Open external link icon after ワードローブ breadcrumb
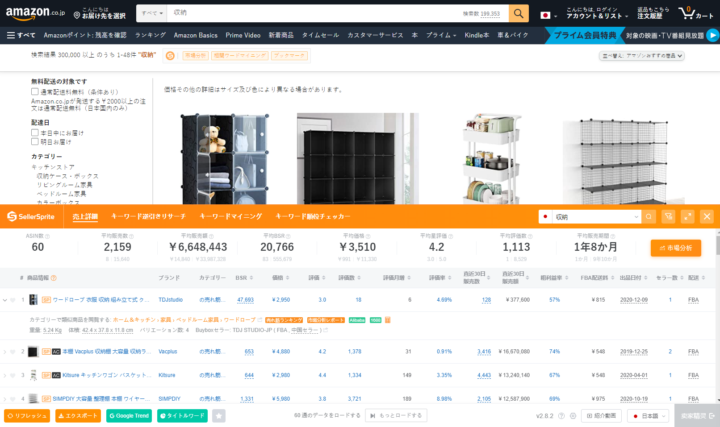Image resolution: width=720 pixels, height=427 pixels. (260, 320)
